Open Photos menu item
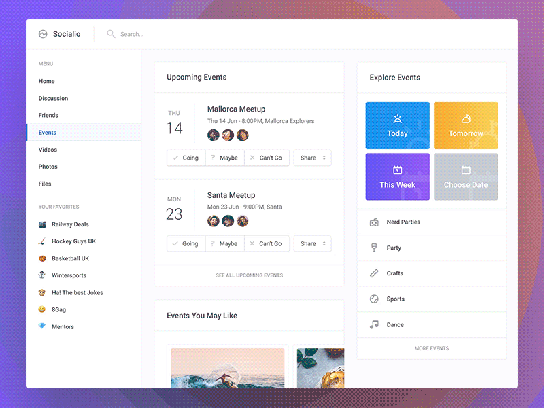The height and width of the screenshot is (408, 544). click(84, 167)
